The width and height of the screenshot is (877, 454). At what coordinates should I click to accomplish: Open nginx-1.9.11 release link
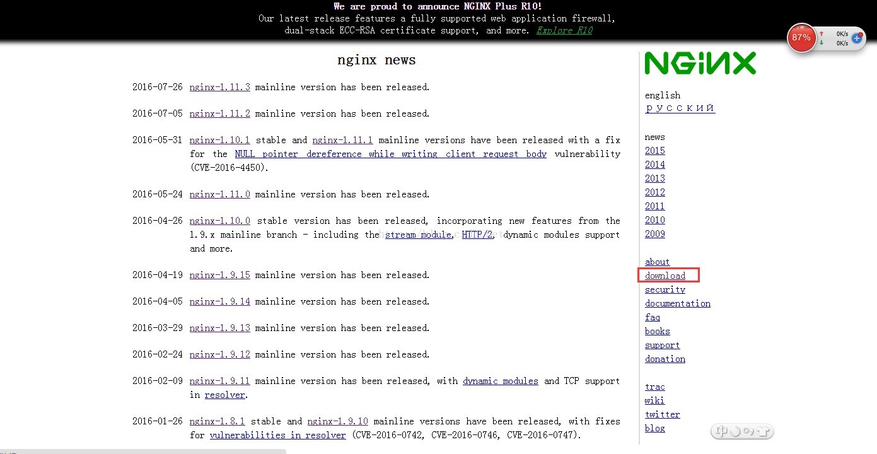219,381
